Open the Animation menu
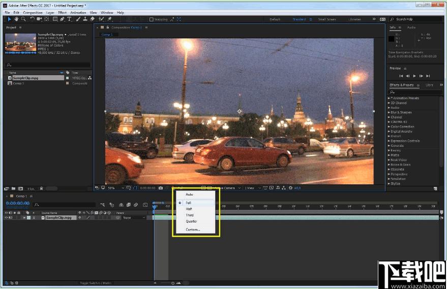The image size is (447, 289). [x=78, y=13]
